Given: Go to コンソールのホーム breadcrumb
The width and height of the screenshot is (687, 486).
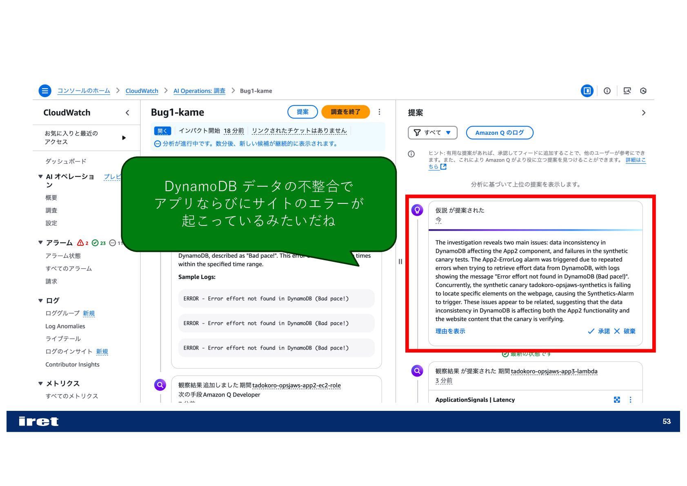Looking at the screenshot, I should (84, 91).
